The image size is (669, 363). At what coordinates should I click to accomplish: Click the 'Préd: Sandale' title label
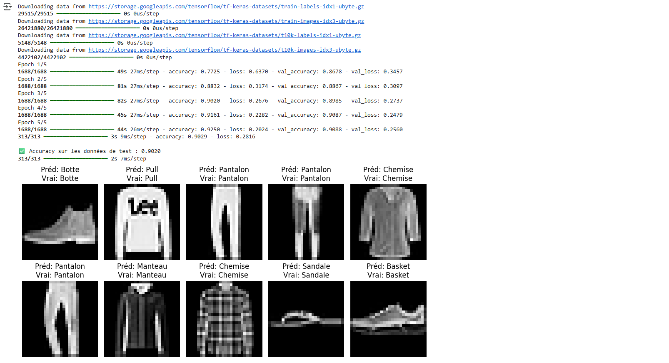(306, 266)
